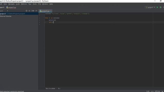Screen dimensions: 164x92
Task: Run project1 with the green play button
Action: [x=157, y=7]
